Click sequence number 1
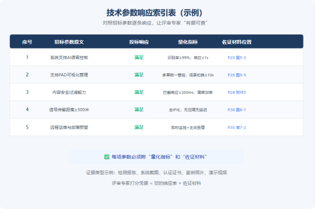The width and height of the screenshot is (315, 209). (27, 57)
